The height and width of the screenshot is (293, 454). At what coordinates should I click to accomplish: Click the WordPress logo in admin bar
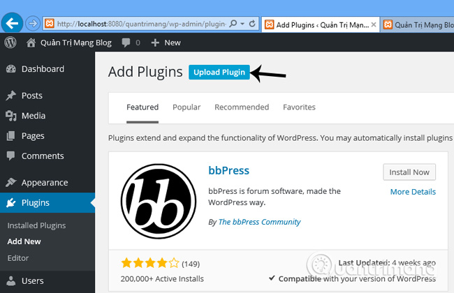10,43
